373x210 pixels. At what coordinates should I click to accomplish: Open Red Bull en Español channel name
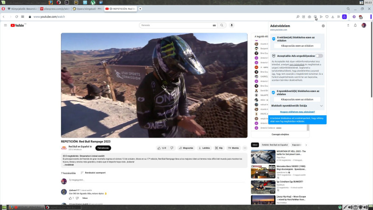(x=79, y=147)
